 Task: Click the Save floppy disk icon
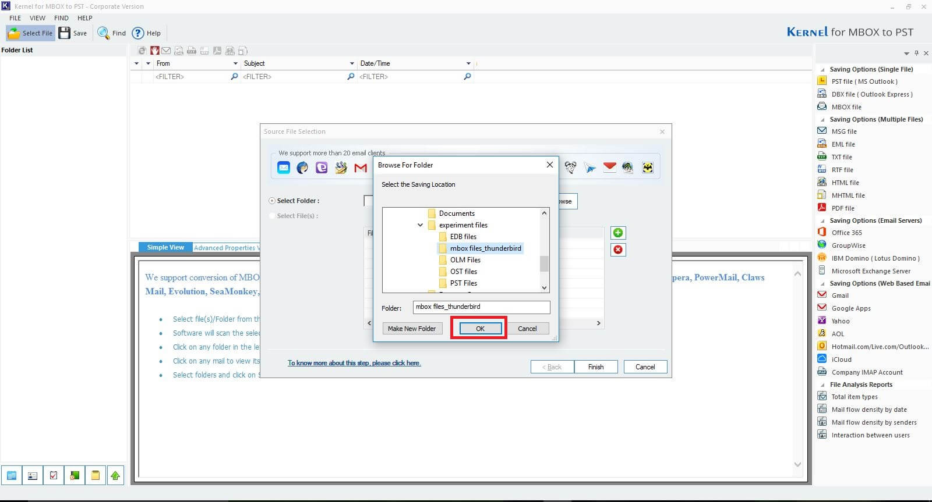[65, 33]
